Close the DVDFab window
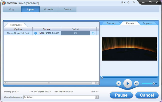Screen dimensions: 162x102 pyautogui.click(x=157, y=2)
